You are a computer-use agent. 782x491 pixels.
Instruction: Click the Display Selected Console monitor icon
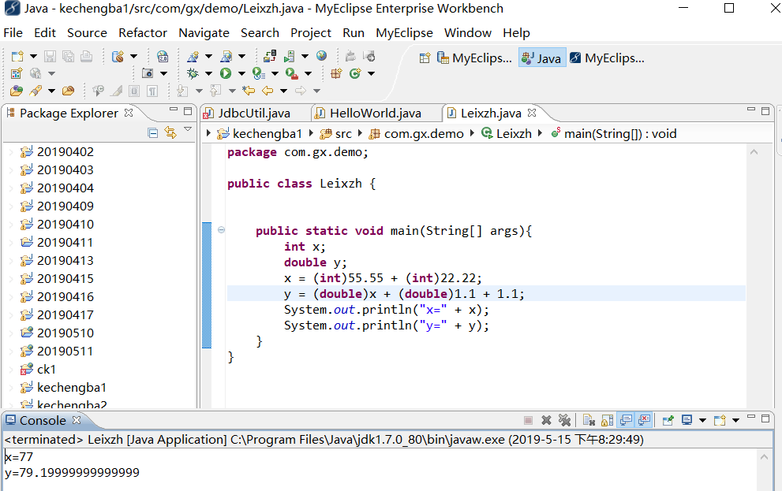[x=687, y=420]
